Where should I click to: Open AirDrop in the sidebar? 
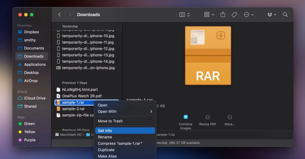pos(30,81)
